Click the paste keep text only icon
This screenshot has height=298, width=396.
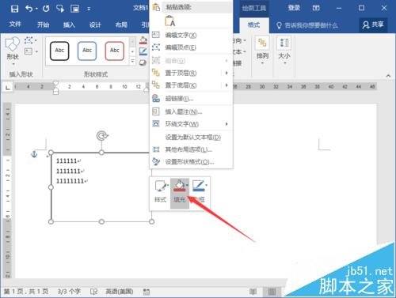169,21
